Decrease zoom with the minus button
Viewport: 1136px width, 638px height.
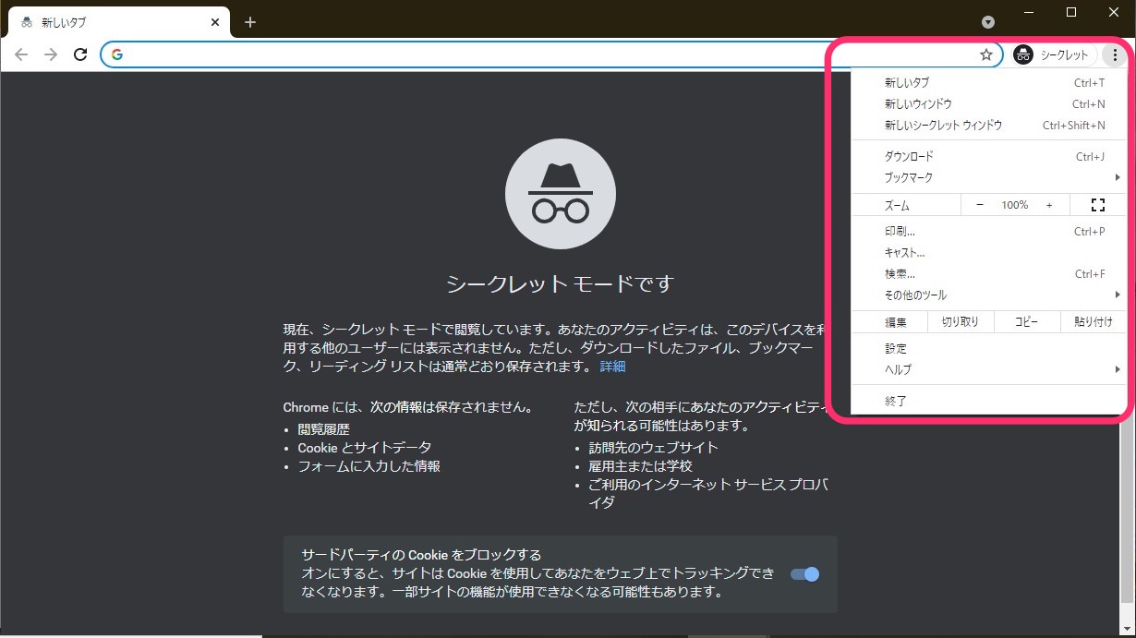point(980,205)
